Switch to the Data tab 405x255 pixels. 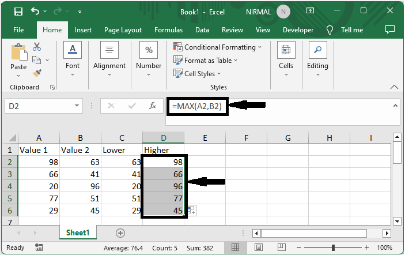(202, 30)
